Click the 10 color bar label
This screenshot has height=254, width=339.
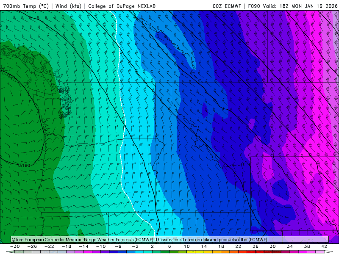coord(187,246)
